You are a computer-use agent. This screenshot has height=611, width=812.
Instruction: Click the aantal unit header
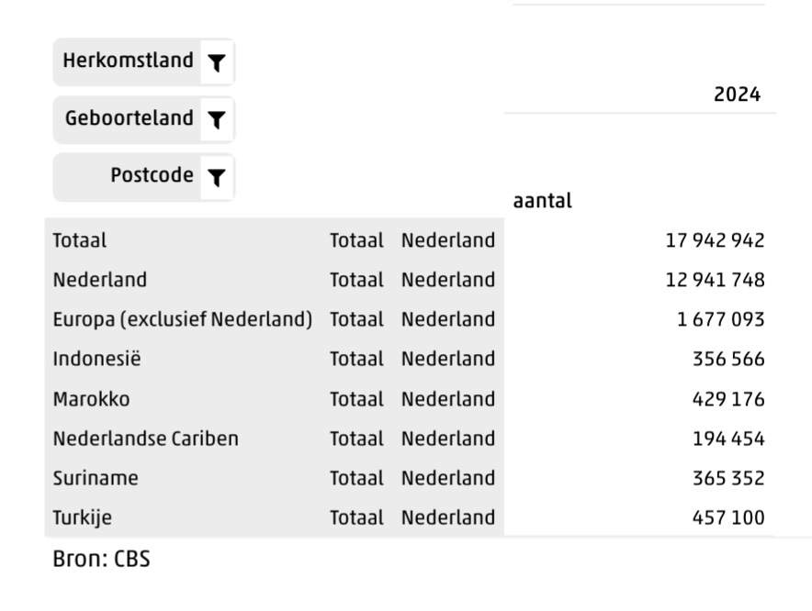pyautogui.click(x=542, y=201)
